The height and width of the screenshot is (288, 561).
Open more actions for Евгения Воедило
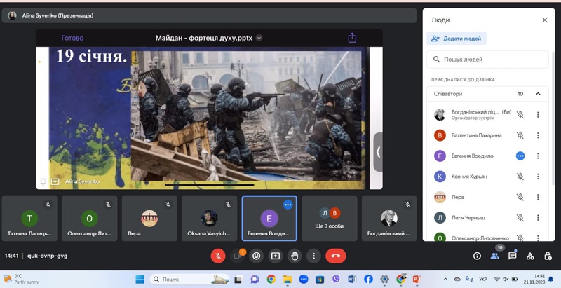click(x=538, y=156)
